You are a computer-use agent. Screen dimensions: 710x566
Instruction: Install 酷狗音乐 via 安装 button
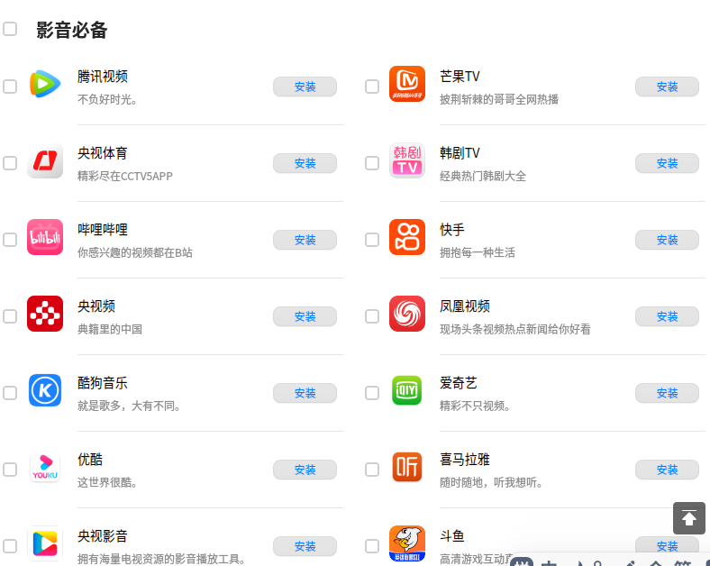click(305, 393)
